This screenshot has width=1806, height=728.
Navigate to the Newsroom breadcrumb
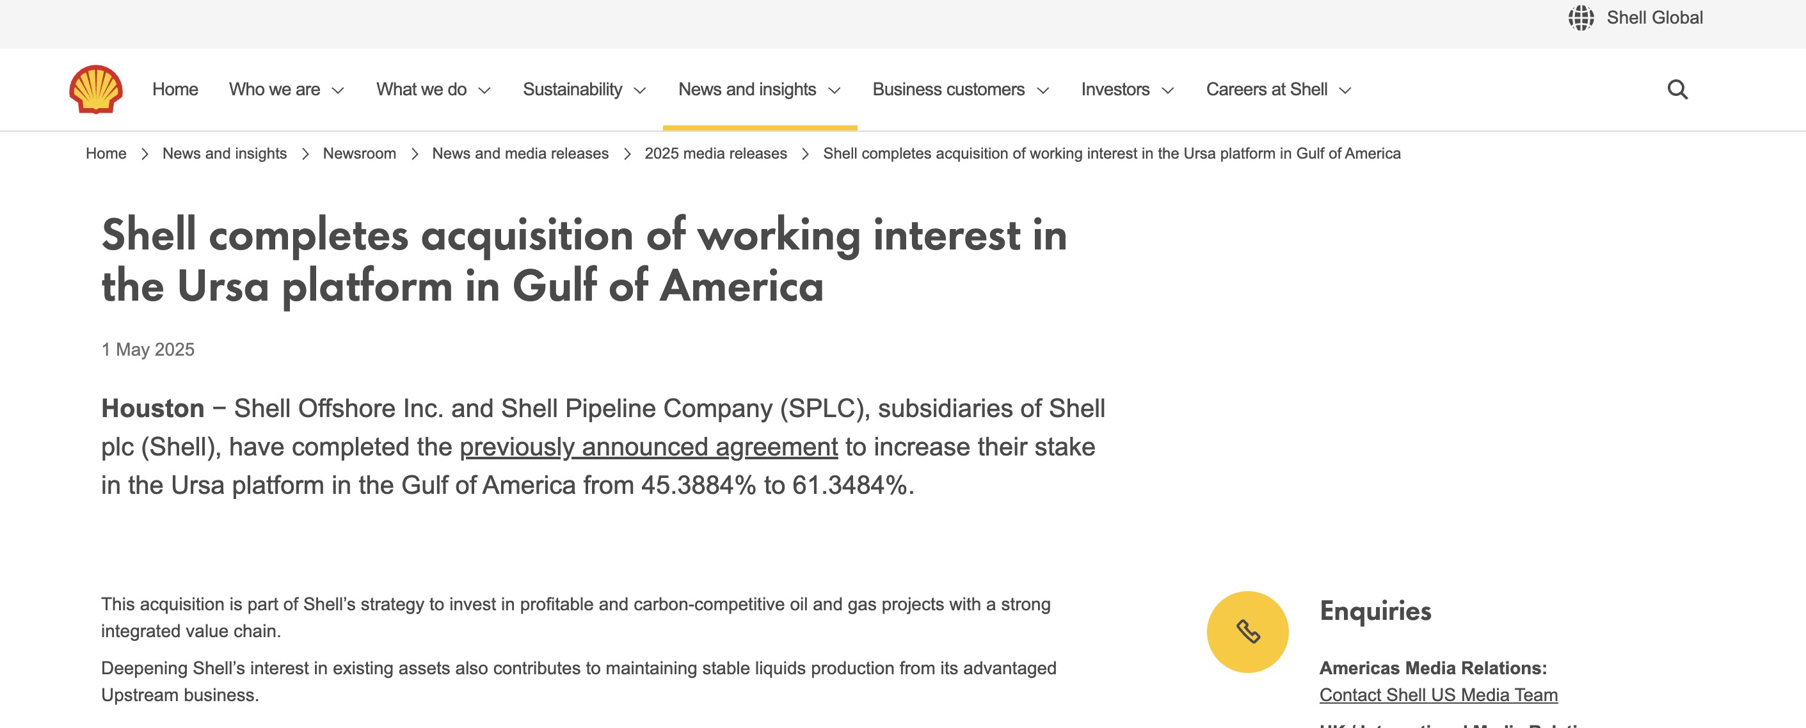(359, 154)
